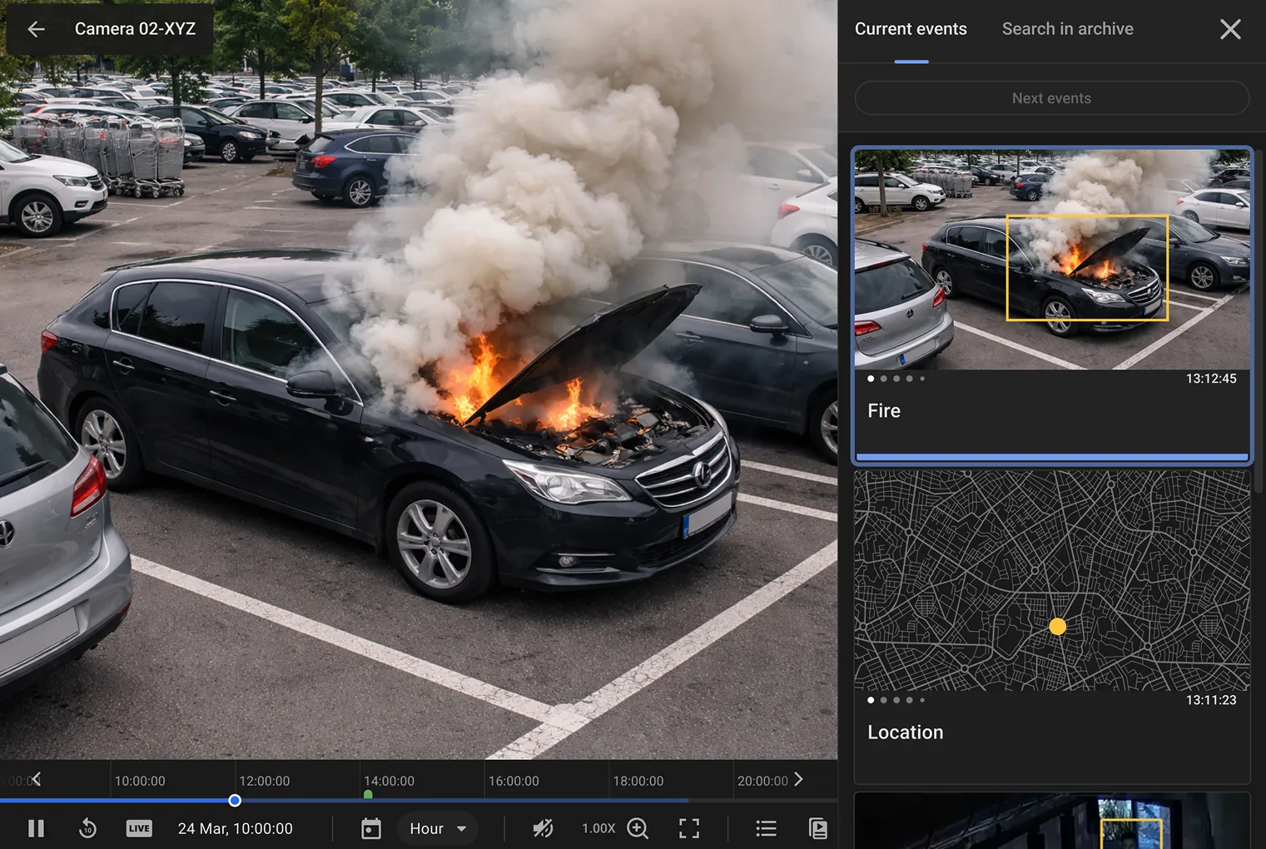Select the 20:00:00 mark on the timeline

click(762, 781)
